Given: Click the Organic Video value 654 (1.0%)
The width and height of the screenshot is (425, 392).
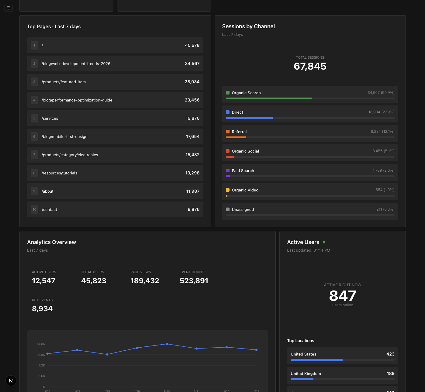Looking at the screenshot, I should coord(385,190).
